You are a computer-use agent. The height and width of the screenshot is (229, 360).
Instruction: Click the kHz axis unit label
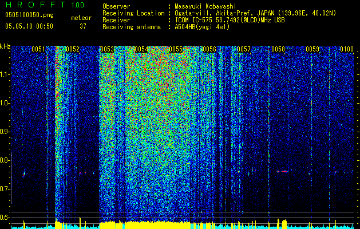(5, 46)
